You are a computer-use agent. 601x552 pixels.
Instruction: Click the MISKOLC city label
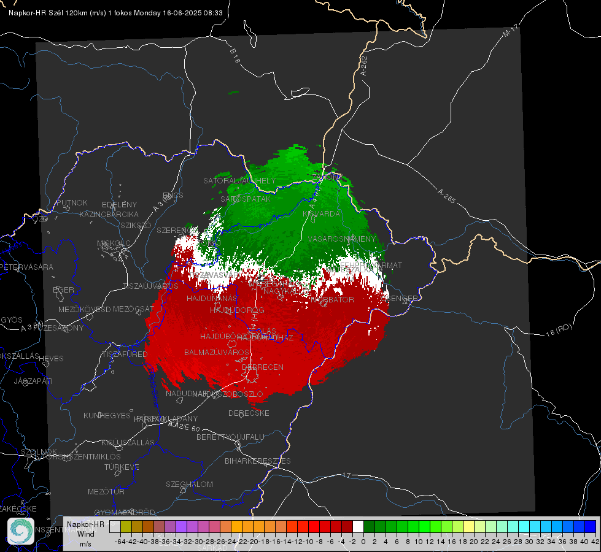tap(114, 243)
